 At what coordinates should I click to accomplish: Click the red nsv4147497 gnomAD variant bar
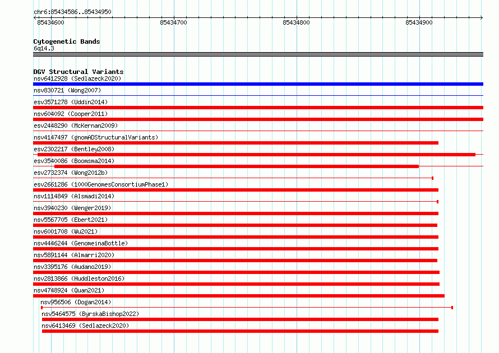point(236,143)
